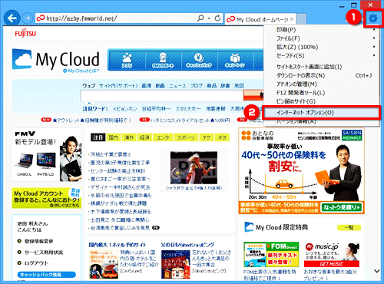The image size is (384, 284).
Task: Click the Fujitsu logo
Action: pyautogui.click(x=25, y=33)
